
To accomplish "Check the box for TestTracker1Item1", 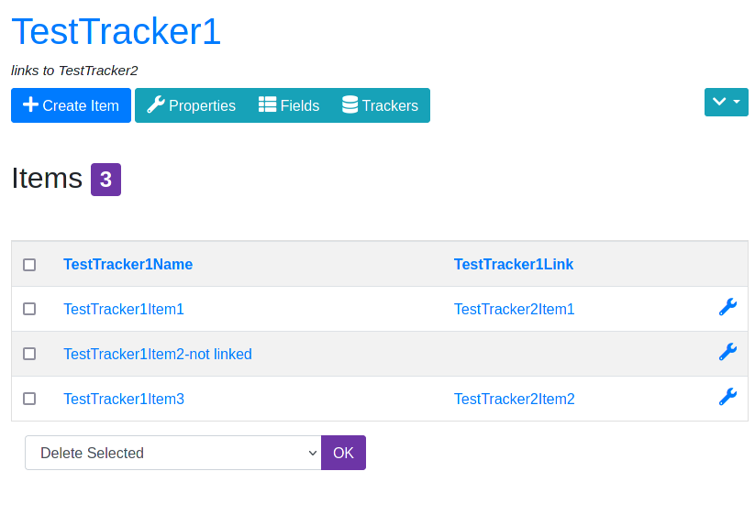I will (29, 309).
